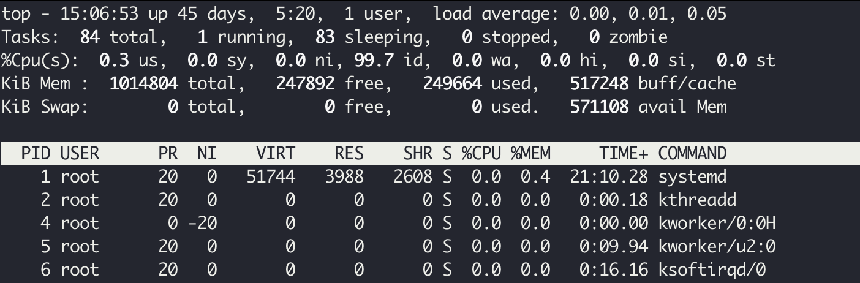Screen dimensions: 860x283
Task: Click the 0:00.00 time value
Action: click(613, 224)
